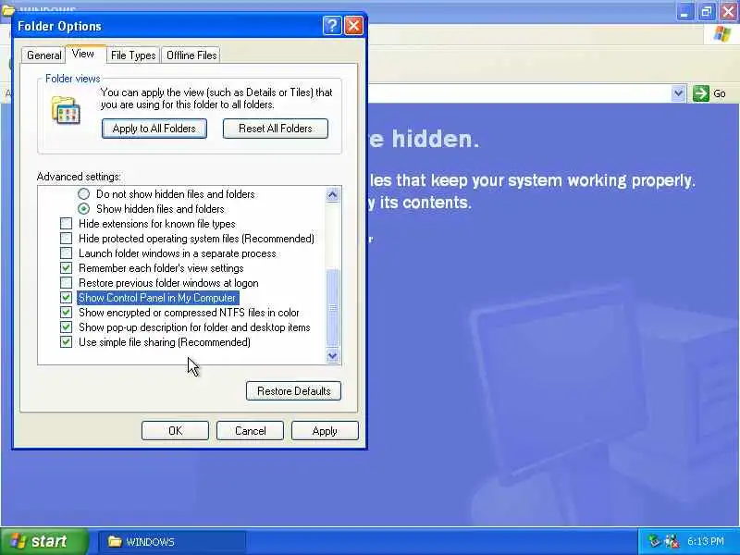Select Do not show hidden files radio
The image size is (740, 555).
pyautogui.click(x=83, y=194)
